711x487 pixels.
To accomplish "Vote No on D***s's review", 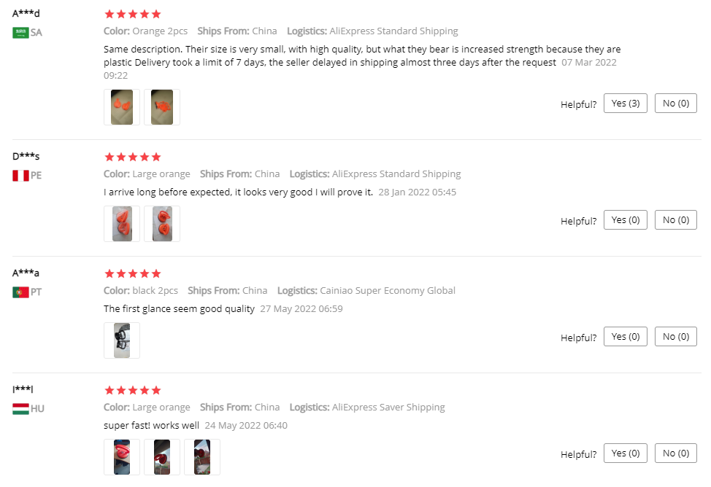I will coord(675,220).
